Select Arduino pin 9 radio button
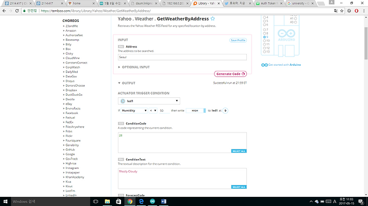Viewport: 368px width, 206px height. click(x=265, y=37)
